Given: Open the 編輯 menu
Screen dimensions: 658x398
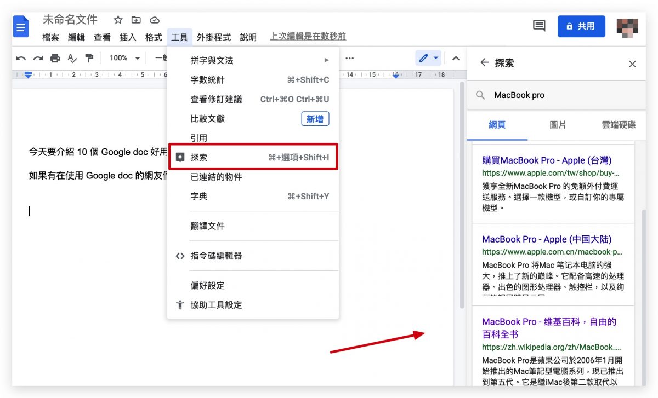Looking at the screenshot, I should click(76, 37).
